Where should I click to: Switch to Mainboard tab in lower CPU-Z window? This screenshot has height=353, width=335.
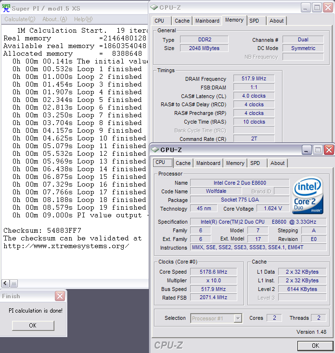tap(208, 163)
